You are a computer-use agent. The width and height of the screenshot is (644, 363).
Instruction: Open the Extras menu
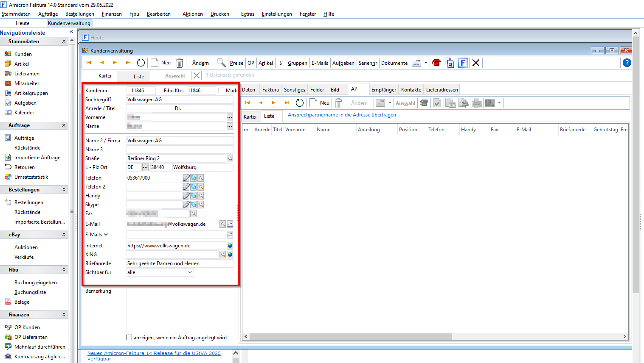pos(247,14)
